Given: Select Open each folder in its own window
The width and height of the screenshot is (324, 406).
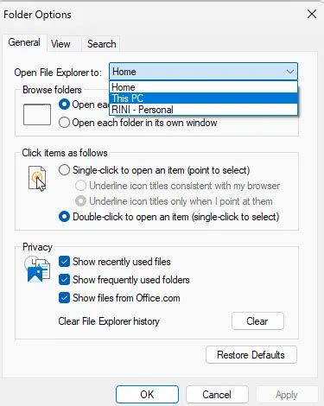Looking at the screenshot, I should tap(64, 123).
